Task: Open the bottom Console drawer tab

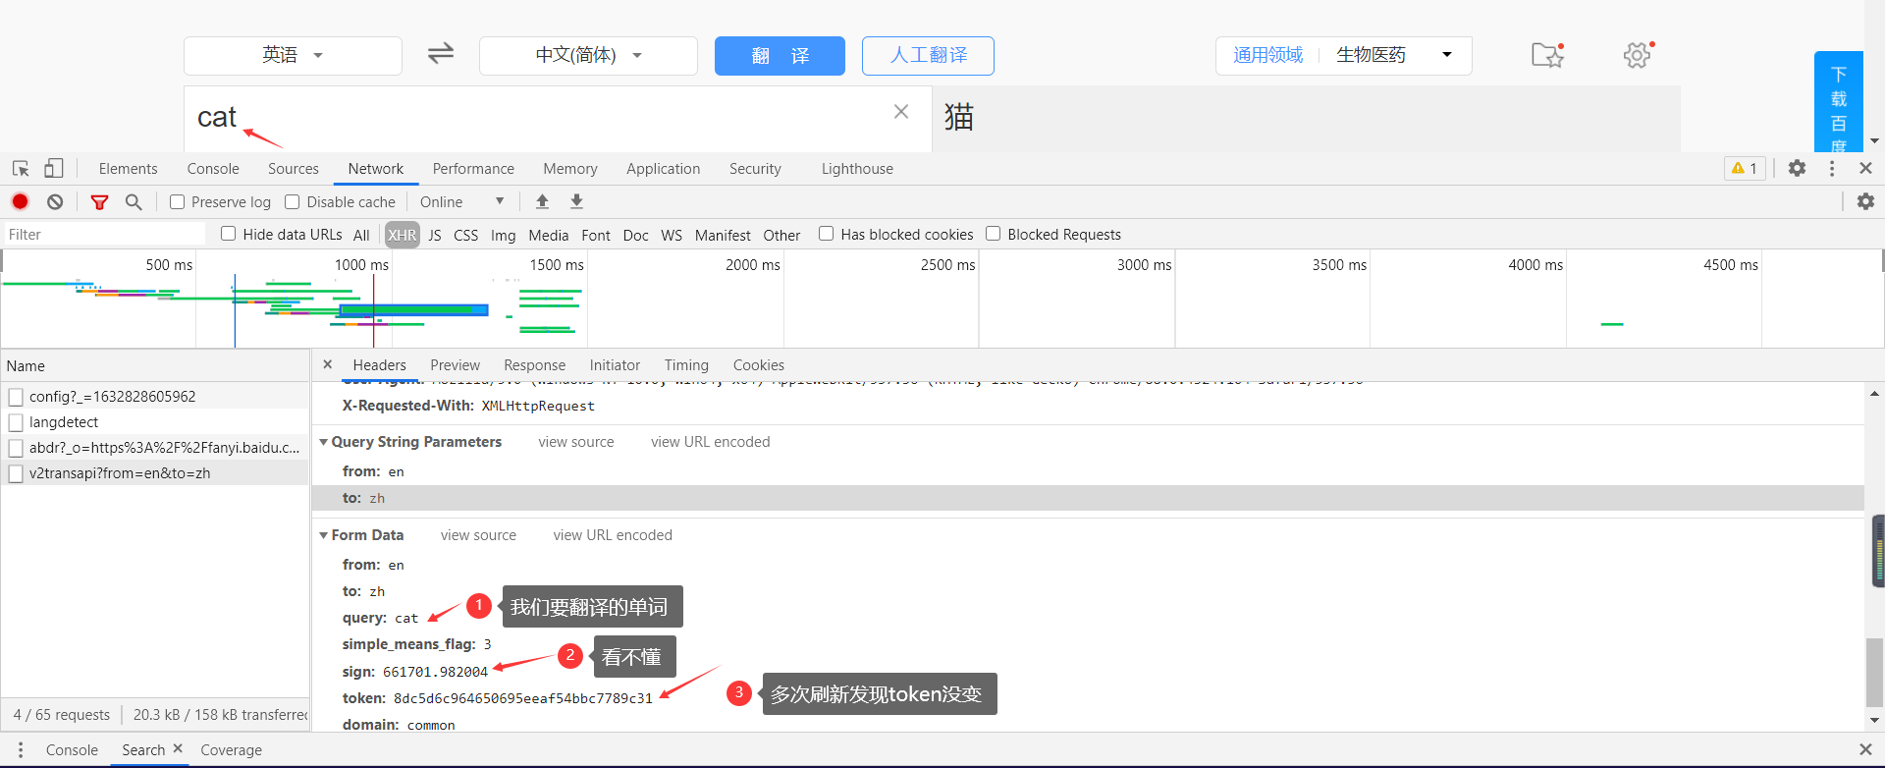Action: [x=72, y=750]
